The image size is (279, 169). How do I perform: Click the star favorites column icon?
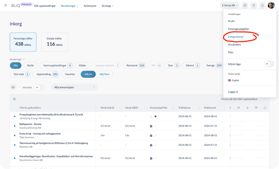(247, 108)
